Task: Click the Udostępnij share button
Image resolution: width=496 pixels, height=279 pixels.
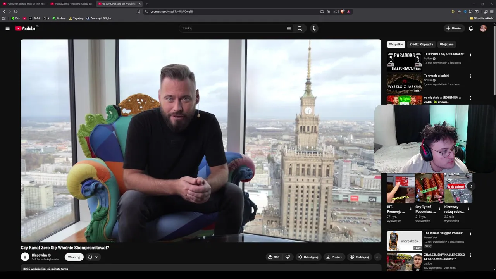Action: pos(308,257)
